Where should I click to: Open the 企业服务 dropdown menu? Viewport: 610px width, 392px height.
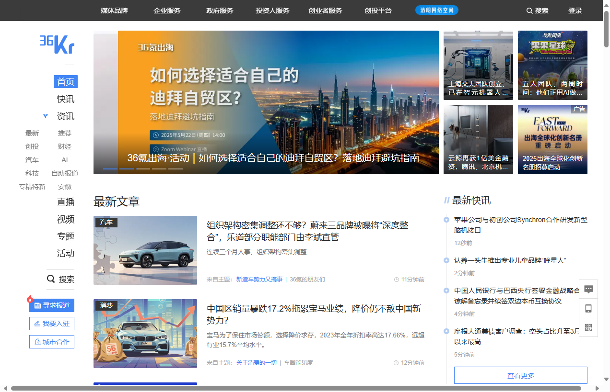(x=167, y=11)
